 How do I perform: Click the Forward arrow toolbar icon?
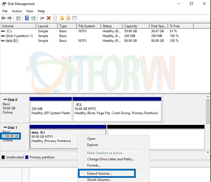tap(10, 18)
